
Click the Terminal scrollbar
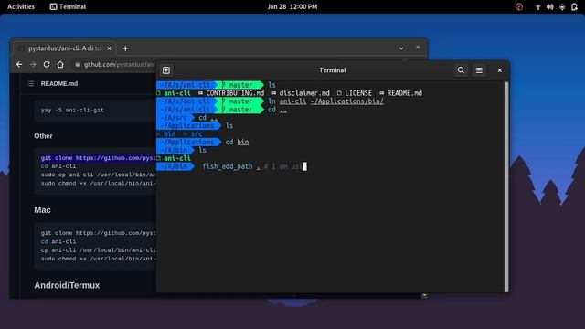[x=506, y=186]
